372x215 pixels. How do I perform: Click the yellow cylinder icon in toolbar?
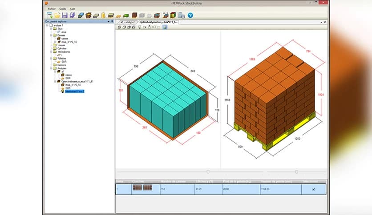(x=103, y=15)
